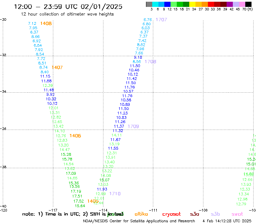Select the orange time label 1407
256x224 pixels.
[57, 67]
